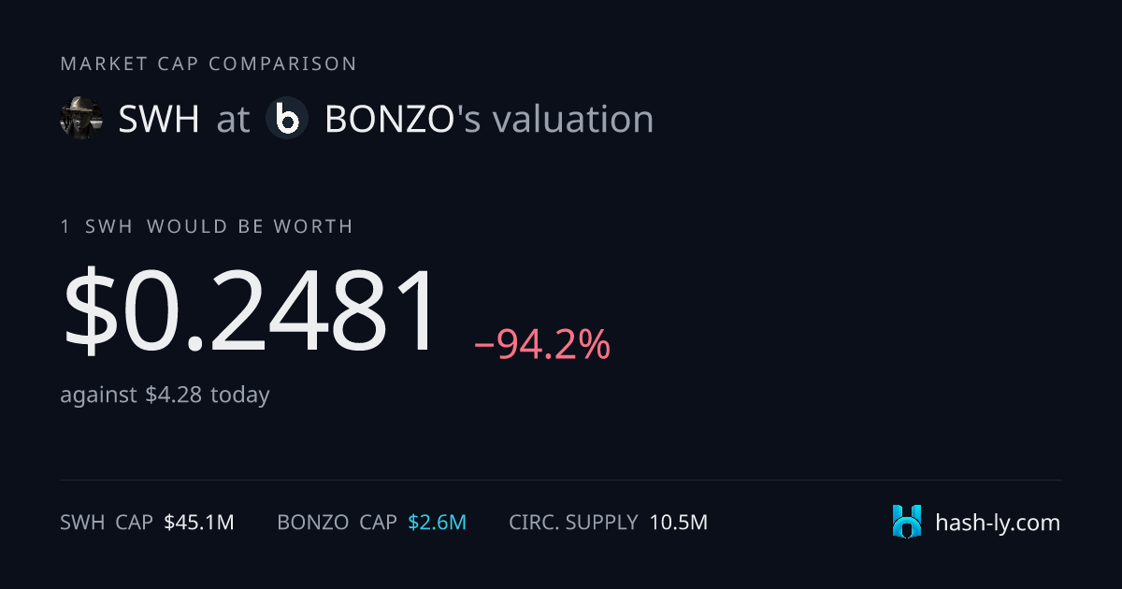Click the MARKET CAP COMPARISON heading
Image resolution: width=1122 pixels, height=589 pixels.
coord(209,64)
